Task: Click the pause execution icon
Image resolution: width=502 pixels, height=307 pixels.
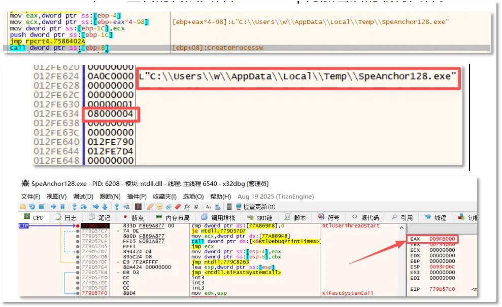Action: click(62, 207)
